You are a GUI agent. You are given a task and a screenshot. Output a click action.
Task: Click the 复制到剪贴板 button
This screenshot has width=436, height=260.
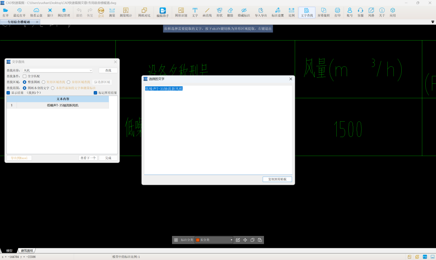(x=277, y=179)
